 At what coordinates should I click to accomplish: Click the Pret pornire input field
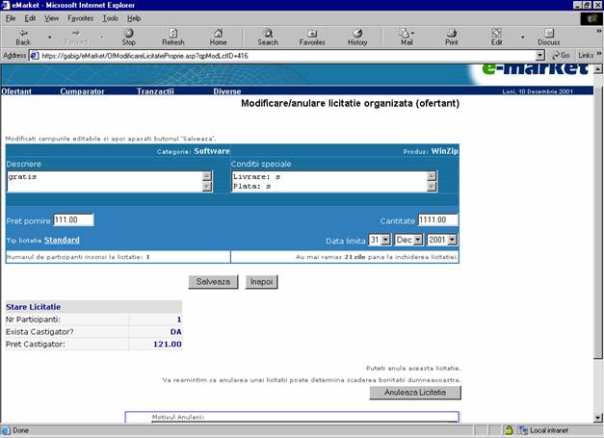73,220
